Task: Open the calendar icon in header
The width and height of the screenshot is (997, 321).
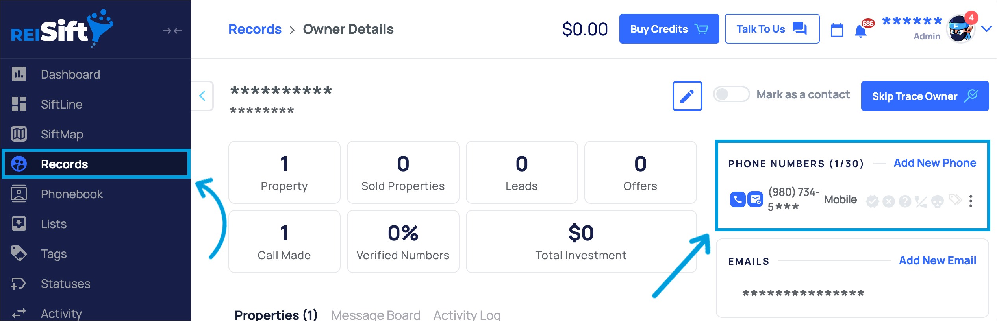Action: tap(837, 30)
